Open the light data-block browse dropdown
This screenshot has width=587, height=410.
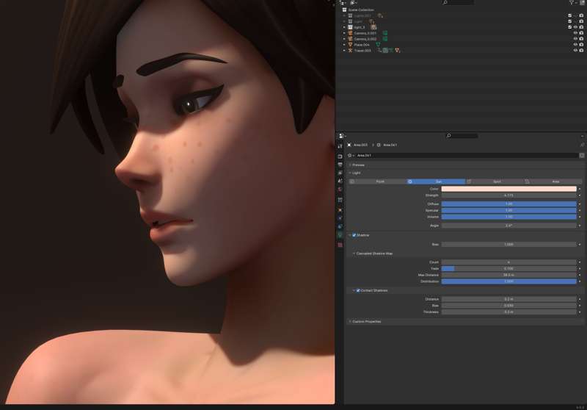[351, 155]
